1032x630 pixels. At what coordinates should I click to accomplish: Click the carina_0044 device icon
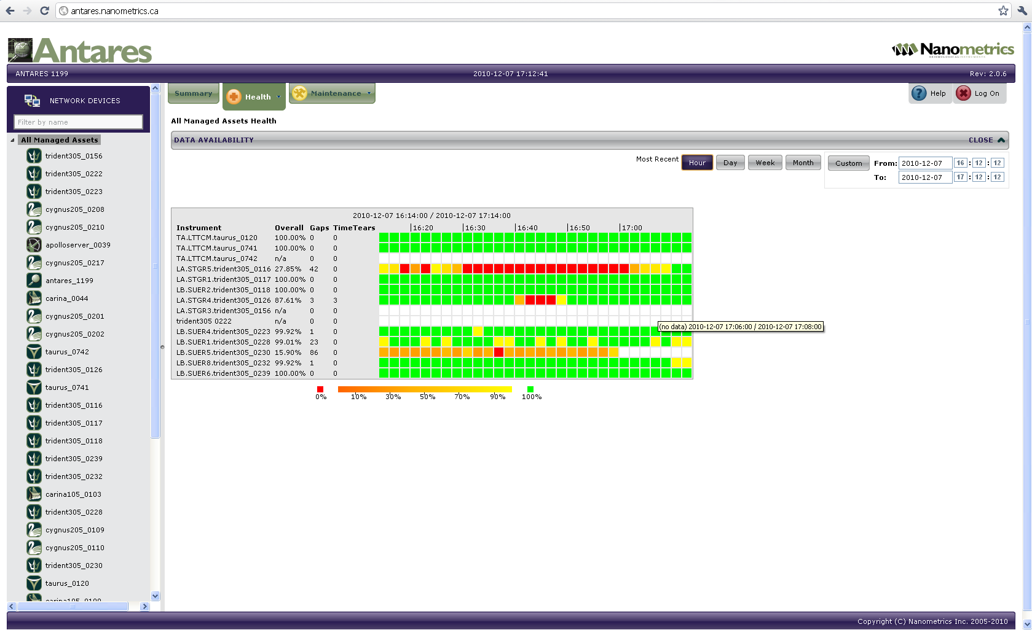click(x=34, y=298)
